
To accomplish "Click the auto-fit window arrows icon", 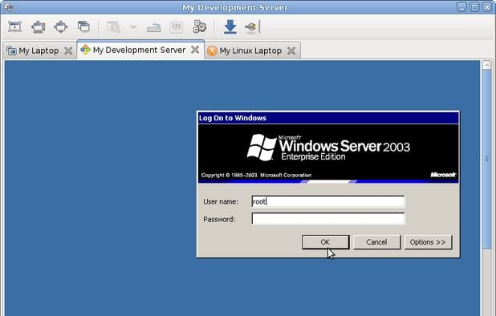I will pyautogui.click(x=61, y=26).
